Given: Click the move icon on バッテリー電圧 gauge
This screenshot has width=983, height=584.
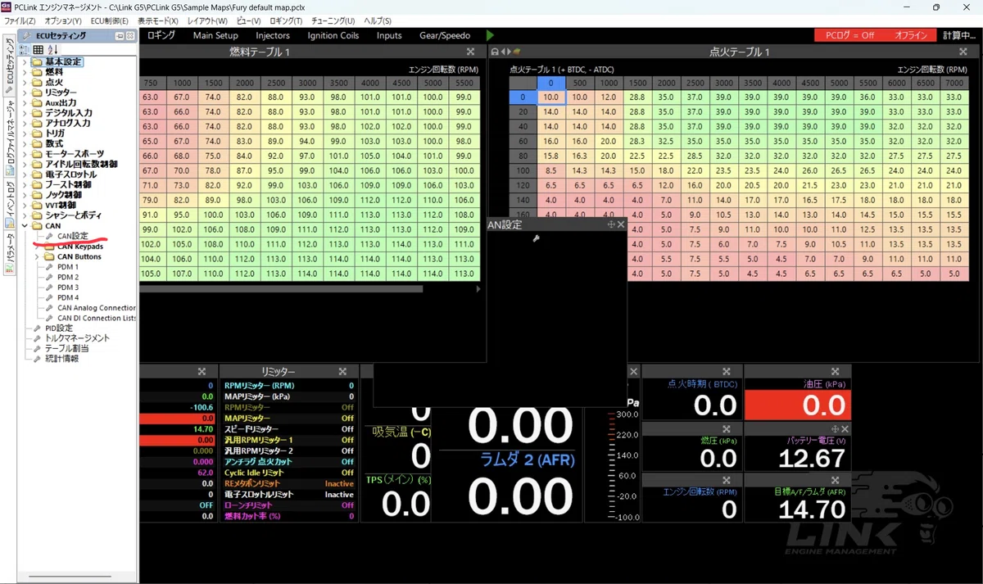Looking at the screenshot, I should [x=836, y=429].
